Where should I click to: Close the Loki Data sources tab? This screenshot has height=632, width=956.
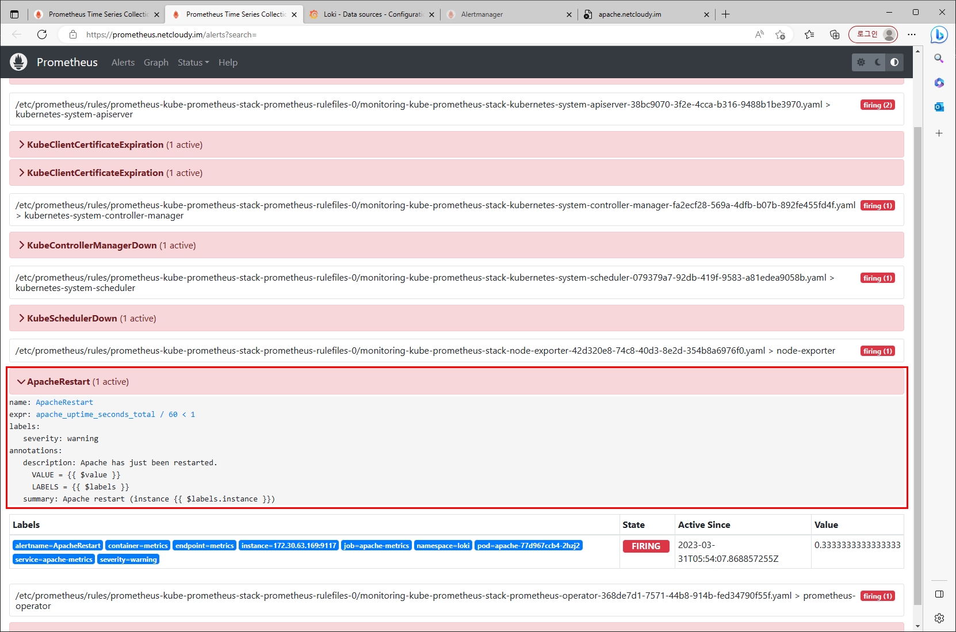[431, 14]
